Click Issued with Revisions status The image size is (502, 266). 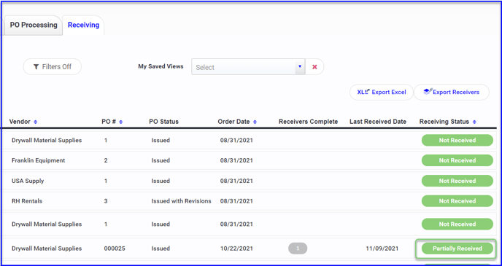coord(181,201)
